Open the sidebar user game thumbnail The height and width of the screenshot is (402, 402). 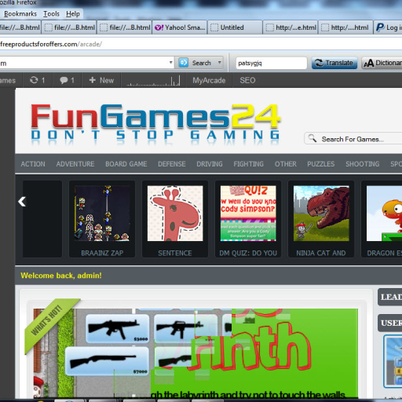click(x=393, y=361)
